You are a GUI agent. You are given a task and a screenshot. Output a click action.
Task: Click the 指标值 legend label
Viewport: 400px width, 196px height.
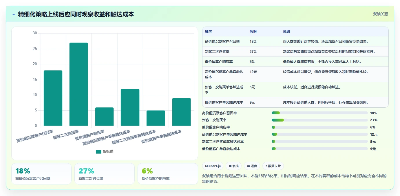108,152
